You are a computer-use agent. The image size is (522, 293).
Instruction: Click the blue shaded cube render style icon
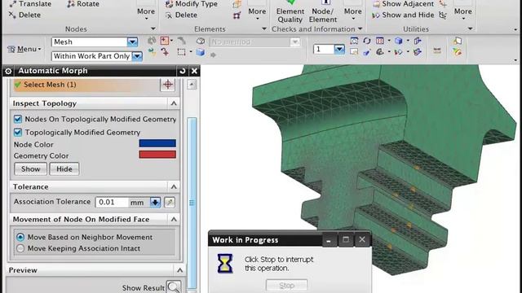[399, 41]
